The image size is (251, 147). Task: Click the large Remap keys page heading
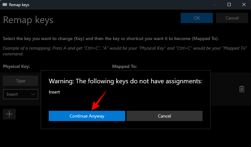[28, 20]
